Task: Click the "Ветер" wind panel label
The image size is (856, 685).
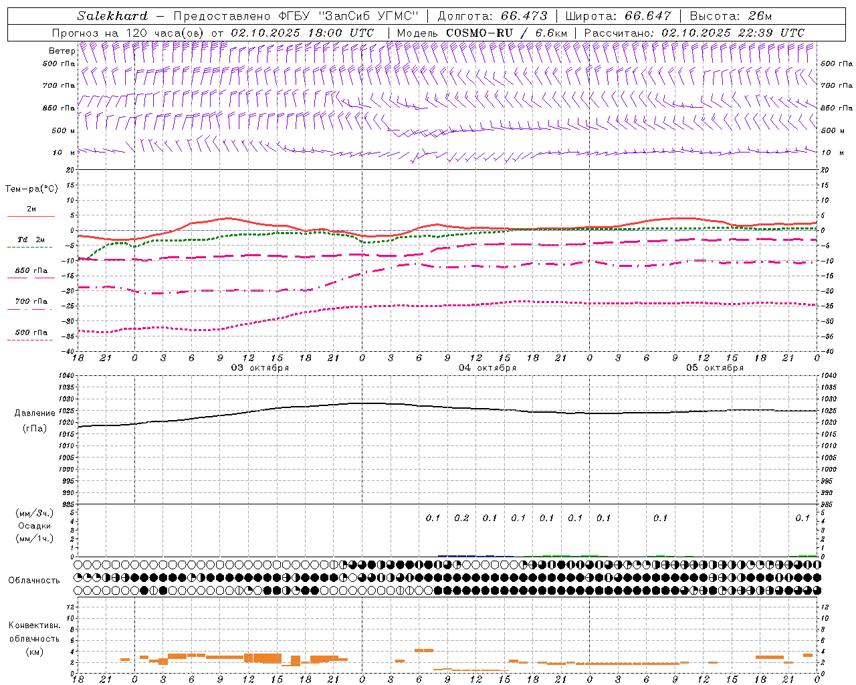Action: (62, 51)
